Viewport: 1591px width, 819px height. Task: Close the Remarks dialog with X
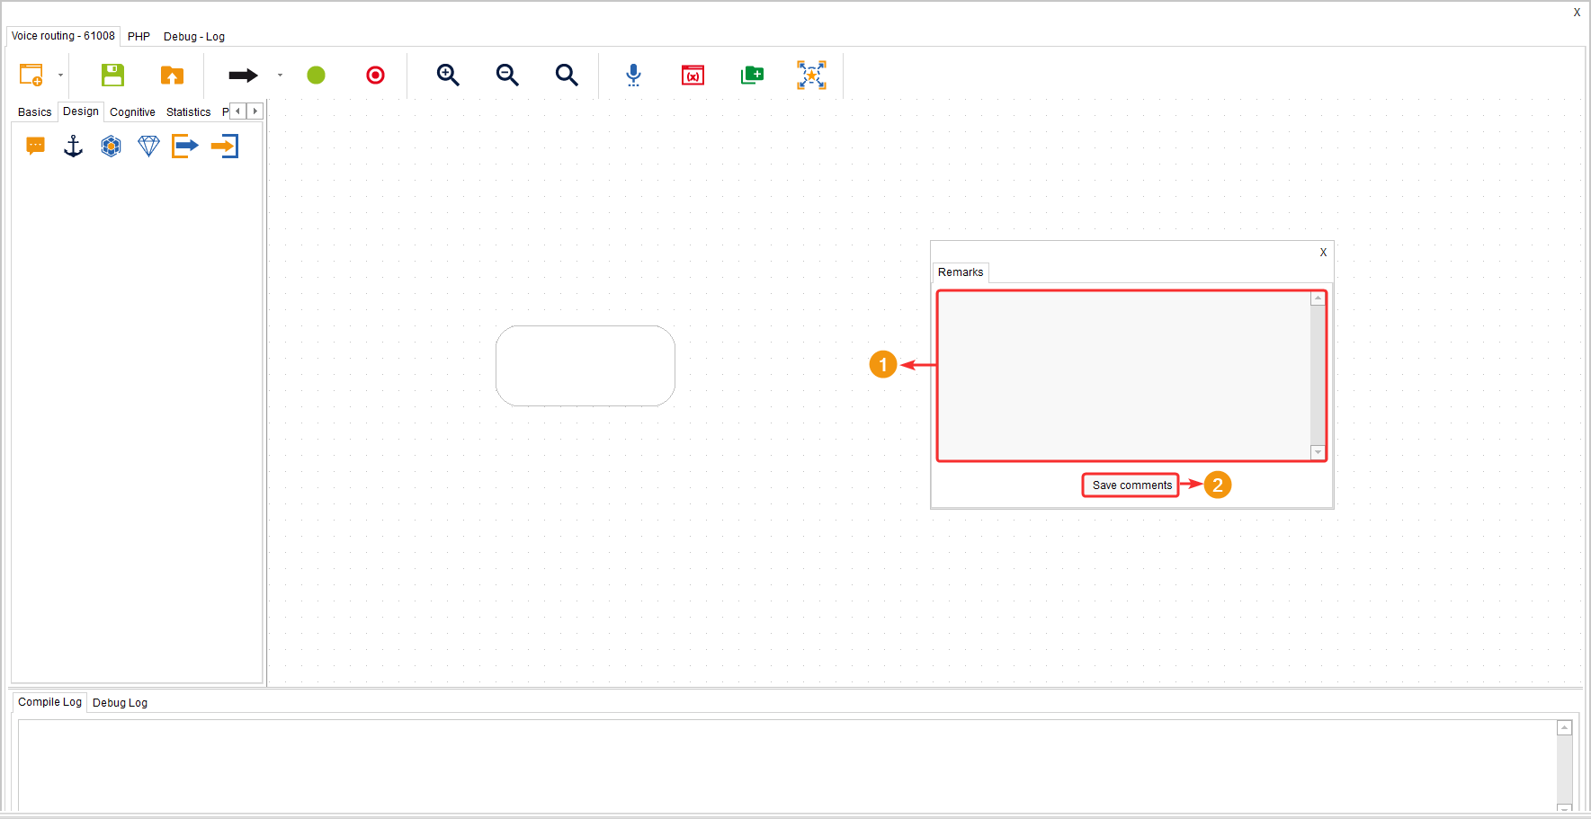(1323, 253)
